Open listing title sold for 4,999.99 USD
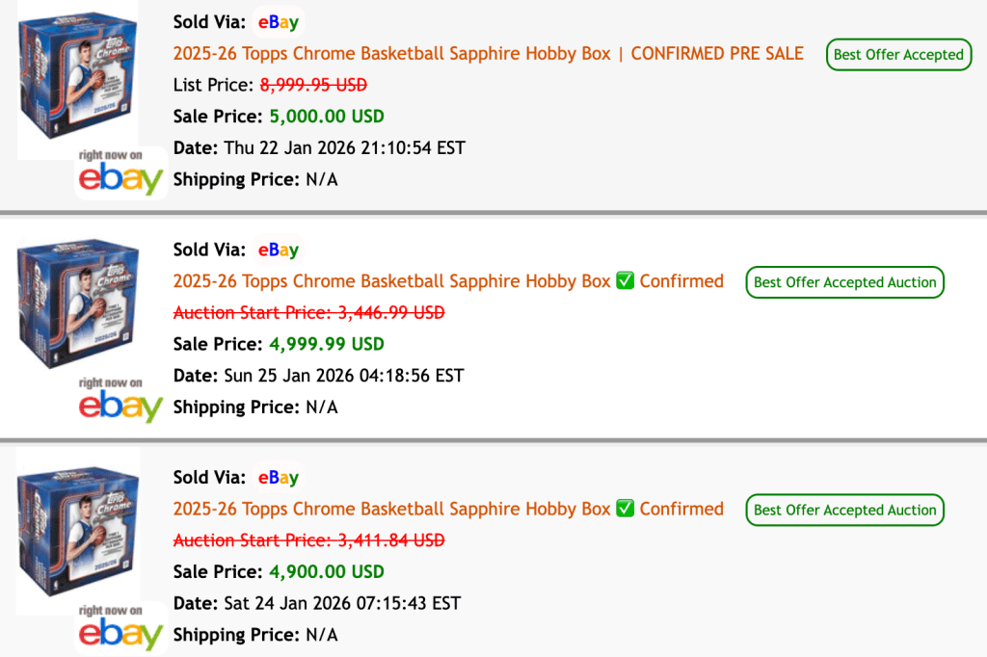987x657 pixels. [391, 281]
